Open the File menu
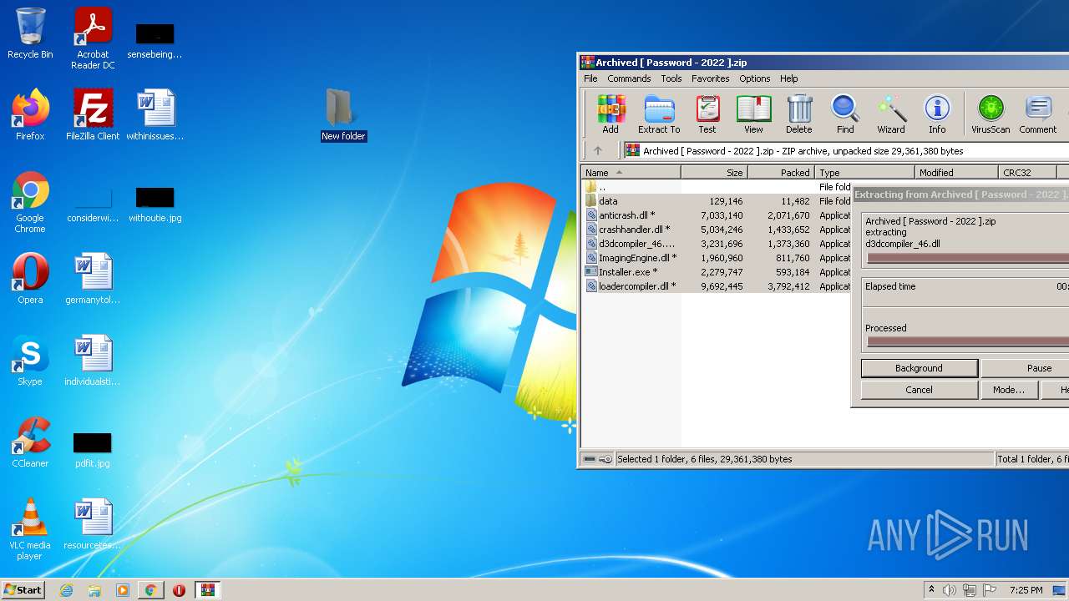The height and width of the screenshot is (601, 1069). click(x=590, y=78)
